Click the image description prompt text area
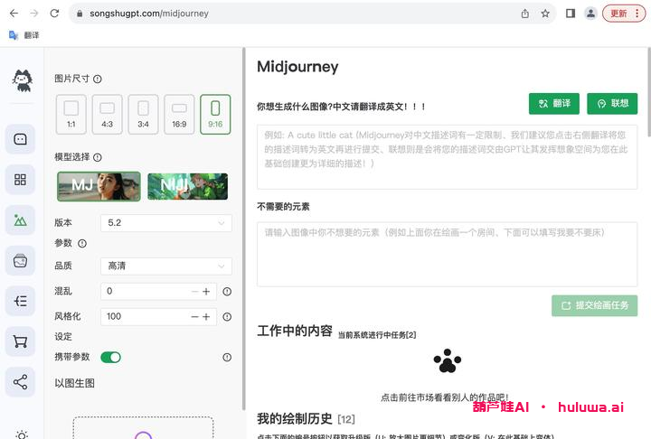 point(447,156)
